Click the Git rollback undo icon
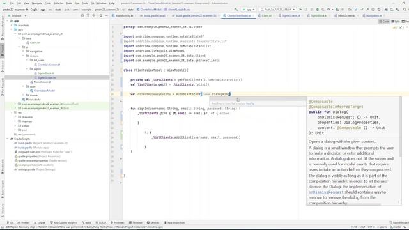The image size is (409, 230). pos(379,10)
